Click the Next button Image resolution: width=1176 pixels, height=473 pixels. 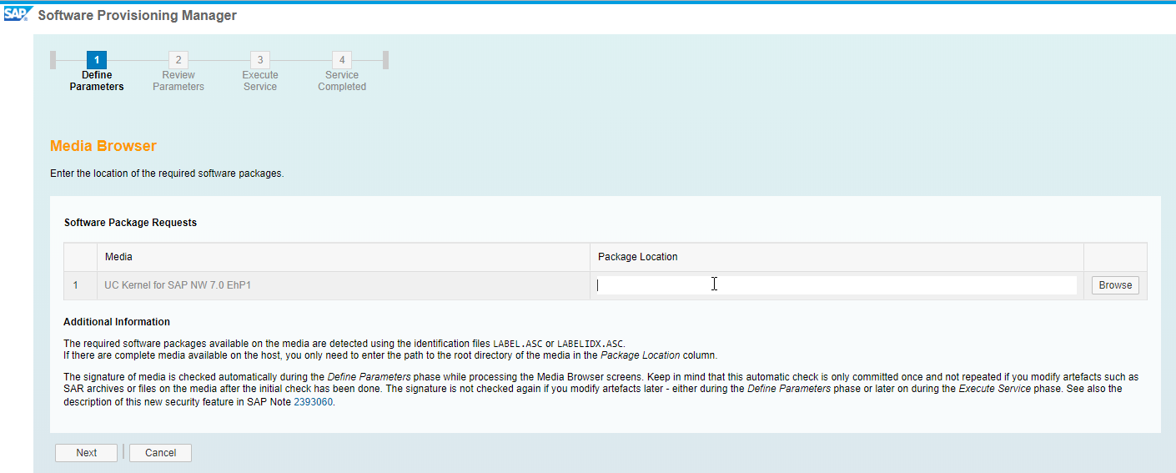coord(87,453)
